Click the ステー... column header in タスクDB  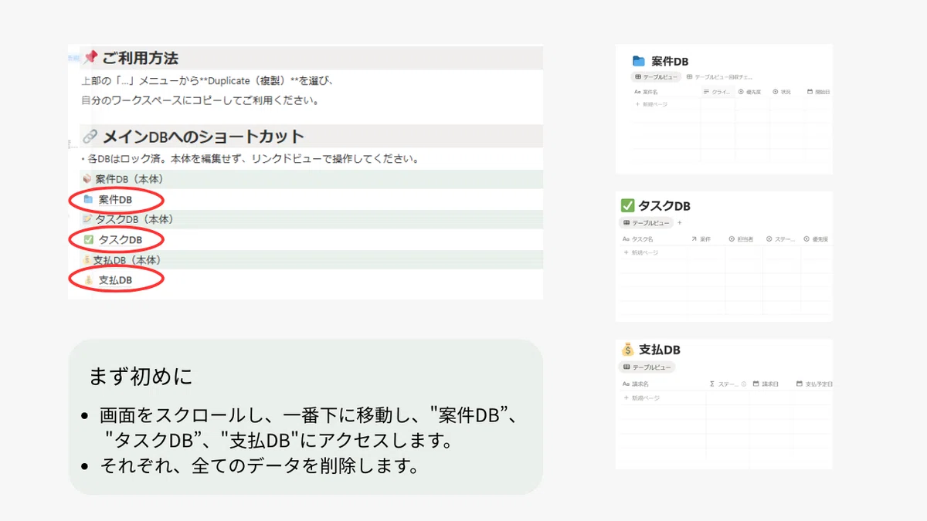[780, 239]
